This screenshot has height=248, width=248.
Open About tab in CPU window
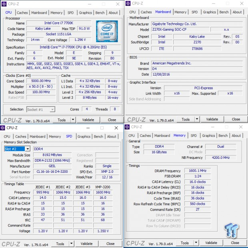point(113,13)
